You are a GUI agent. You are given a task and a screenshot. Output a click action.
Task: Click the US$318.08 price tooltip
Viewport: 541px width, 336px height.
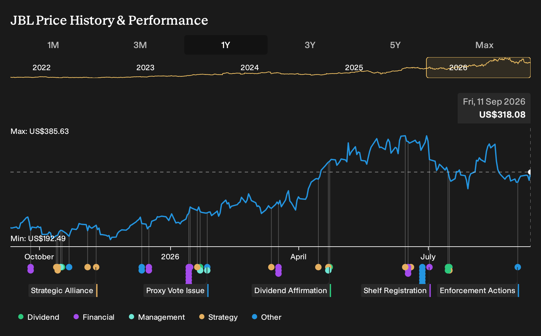502,115
